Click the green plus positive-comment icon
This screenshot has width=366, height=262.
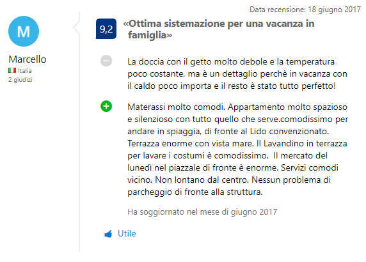[x=106, y=106]
